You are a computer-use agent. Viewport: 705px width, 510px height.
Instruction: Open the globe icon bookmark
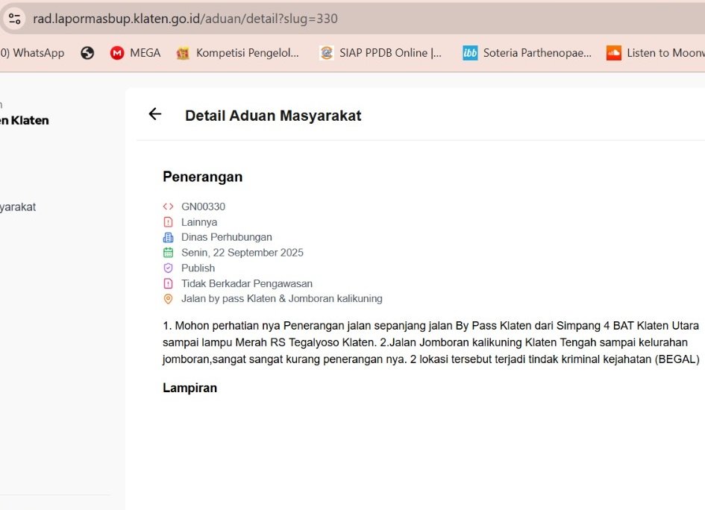[87, 53]
